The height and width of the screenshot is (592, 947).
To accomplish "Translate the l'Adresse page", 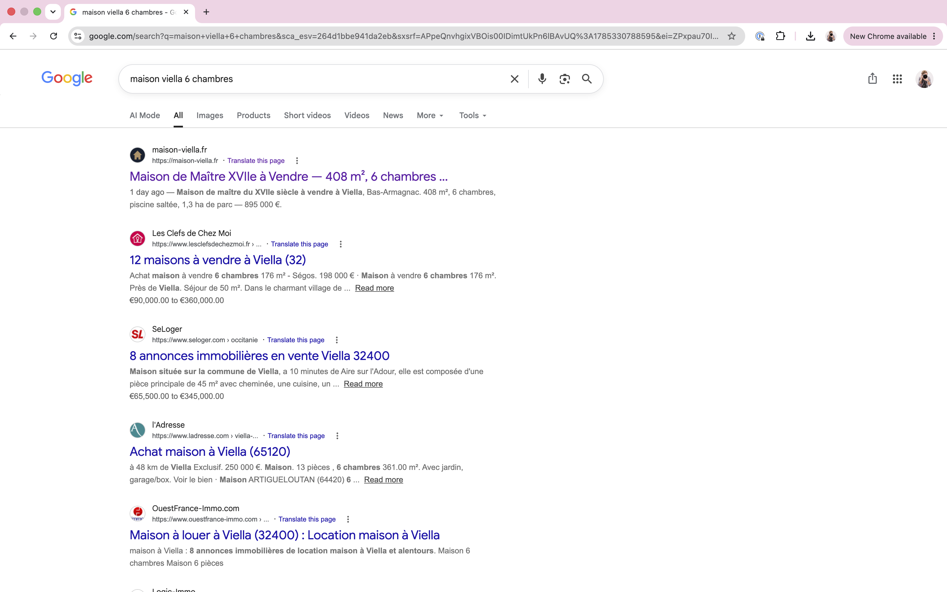I will [296, 436].
